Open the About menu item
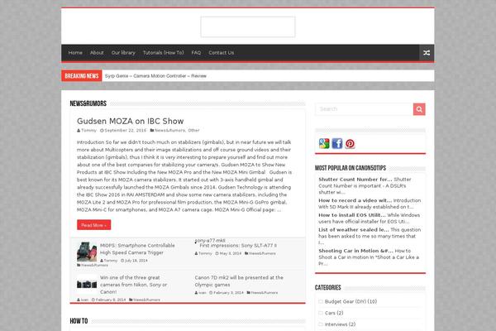Screen dimensions: 496x331 click(x=97, y=53)
